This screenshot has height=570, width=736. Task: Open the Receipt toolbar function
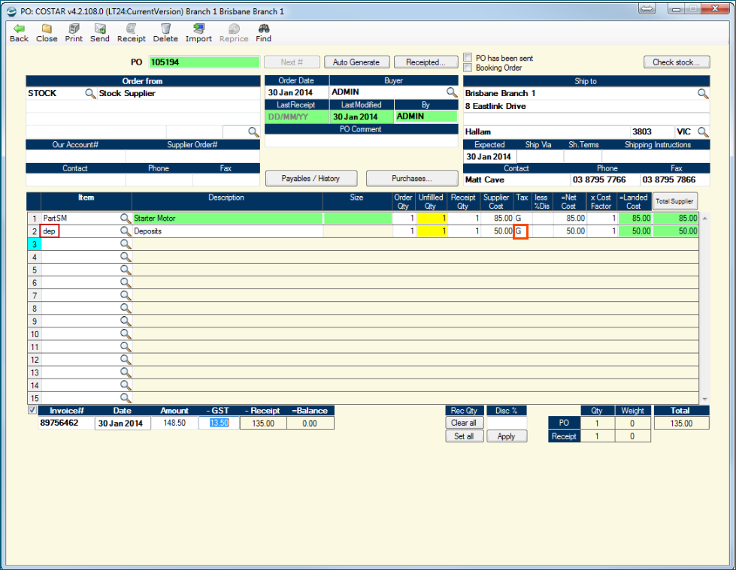click(x=131, y=33)
